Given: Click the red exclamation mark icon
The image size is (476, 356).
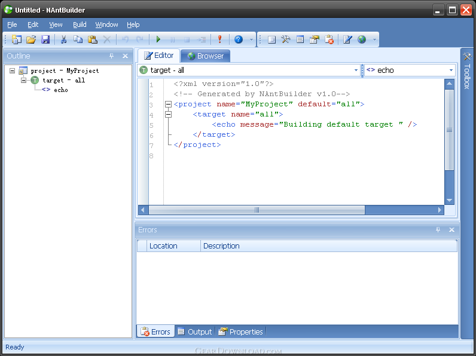Looking at the screenshot, I should pos(220,39).
